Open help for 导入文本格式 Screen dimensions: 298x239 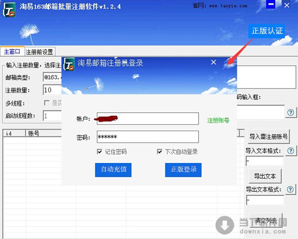(291, 151)
